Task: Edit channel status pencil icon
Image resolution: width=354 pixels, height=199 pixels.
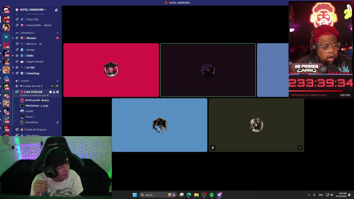Action: [x=48, y=95]
